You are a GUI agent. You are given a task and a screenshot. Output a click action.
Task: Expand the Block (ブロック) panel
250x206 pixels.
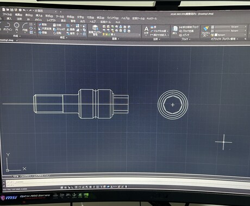click(x=185, y=39)
